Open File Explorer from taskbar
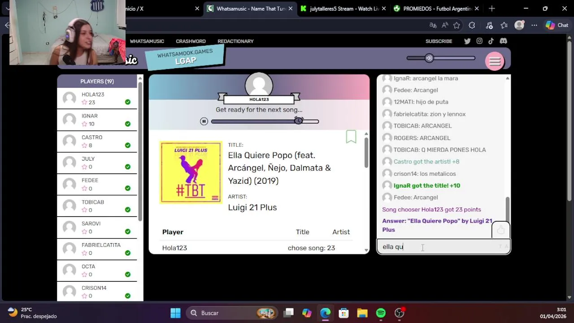Screen dimensions: 574x323 362,313
